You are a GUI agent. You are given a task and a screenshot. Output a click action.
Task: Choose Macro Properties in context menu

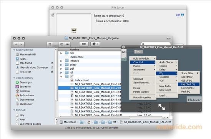click(x=142, y=97)
